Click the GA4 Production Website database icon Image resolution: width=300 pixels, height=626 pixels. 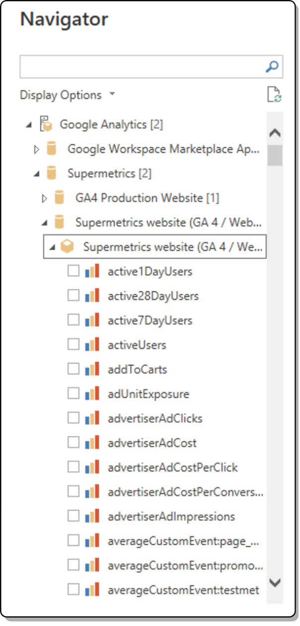click(x=59, y=198)
